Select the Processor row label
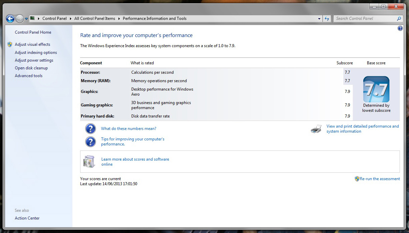 pos(91,72)
